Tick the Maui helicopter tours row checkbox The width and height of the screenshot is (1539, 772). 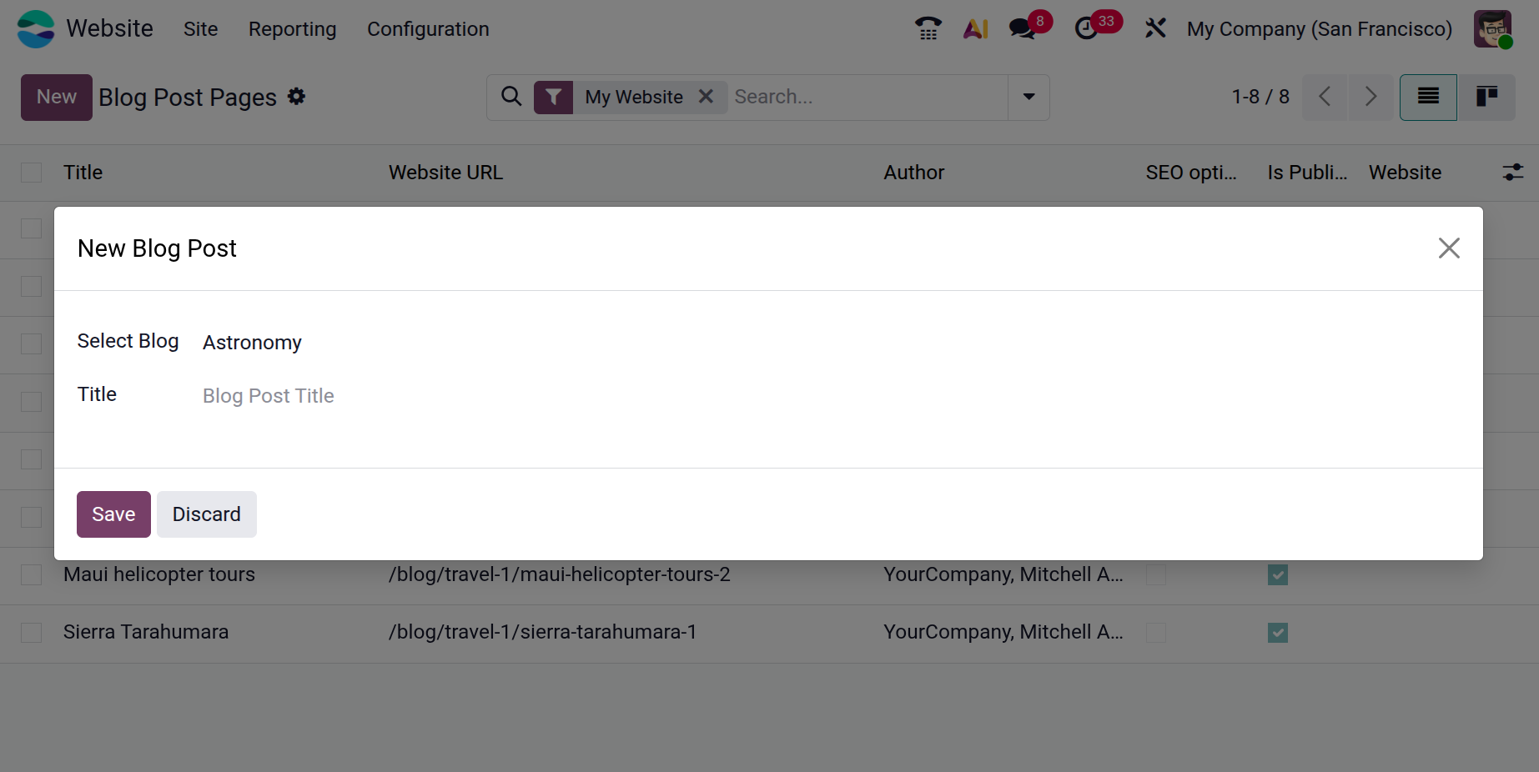[32, 575]
